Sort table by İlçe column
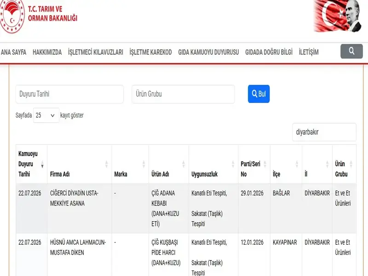The height and width of the screenshot is (276, 368). coord(286,164)
